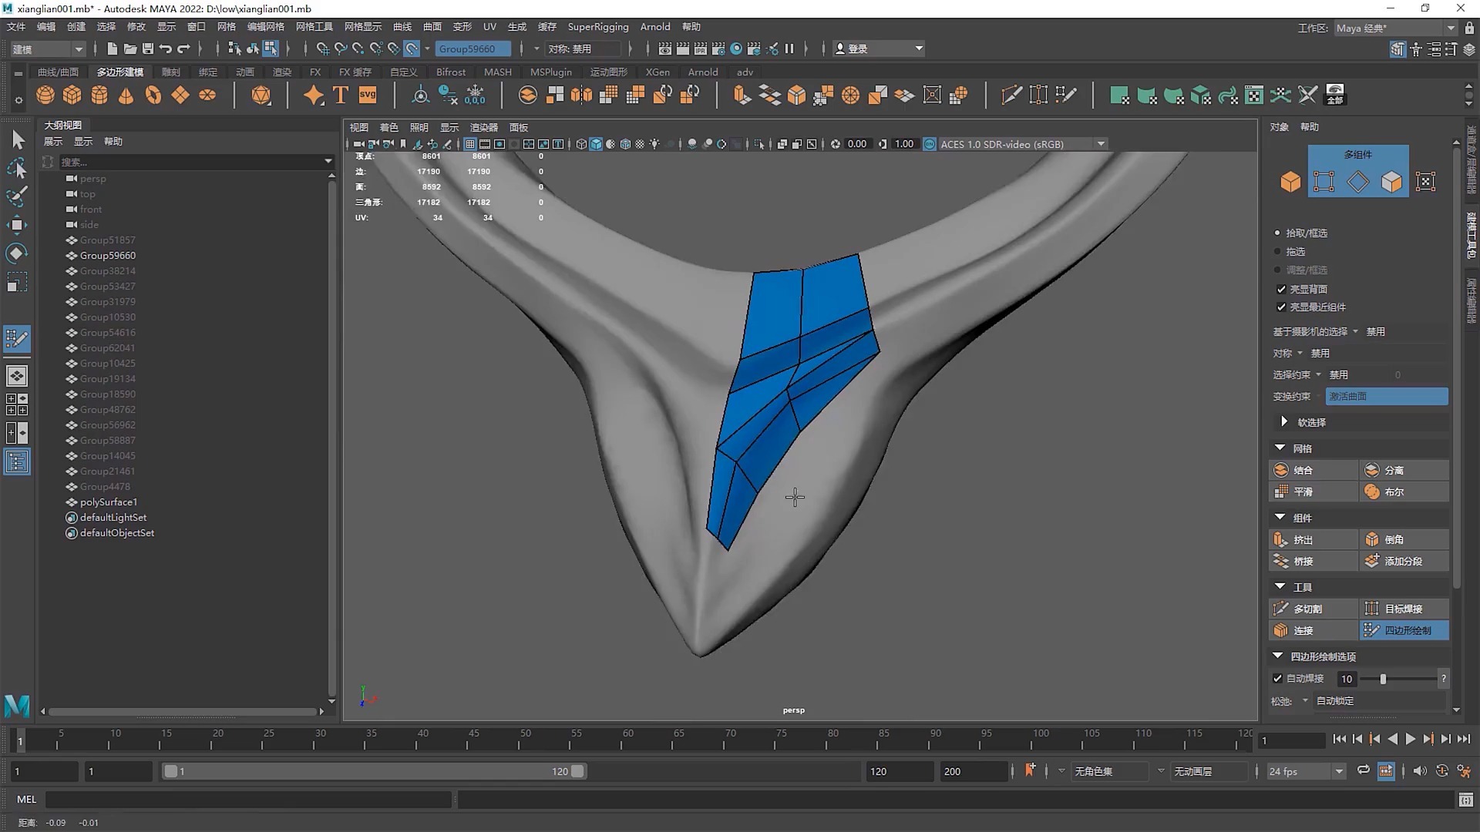The width and height of the screenshot is (1480, 832).
Task: Click the poly sphere shelf icon
Action: pyautogui.click(x=45, y=96)
